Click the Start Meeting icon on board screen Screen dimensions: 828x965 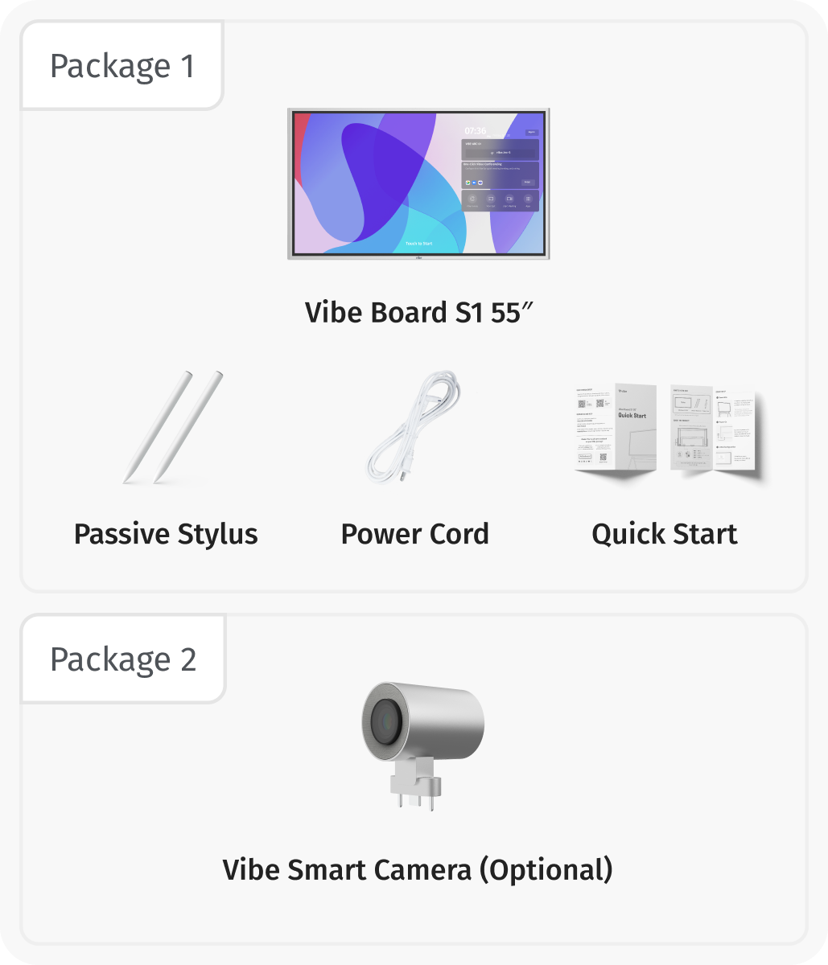coord(509,199)
